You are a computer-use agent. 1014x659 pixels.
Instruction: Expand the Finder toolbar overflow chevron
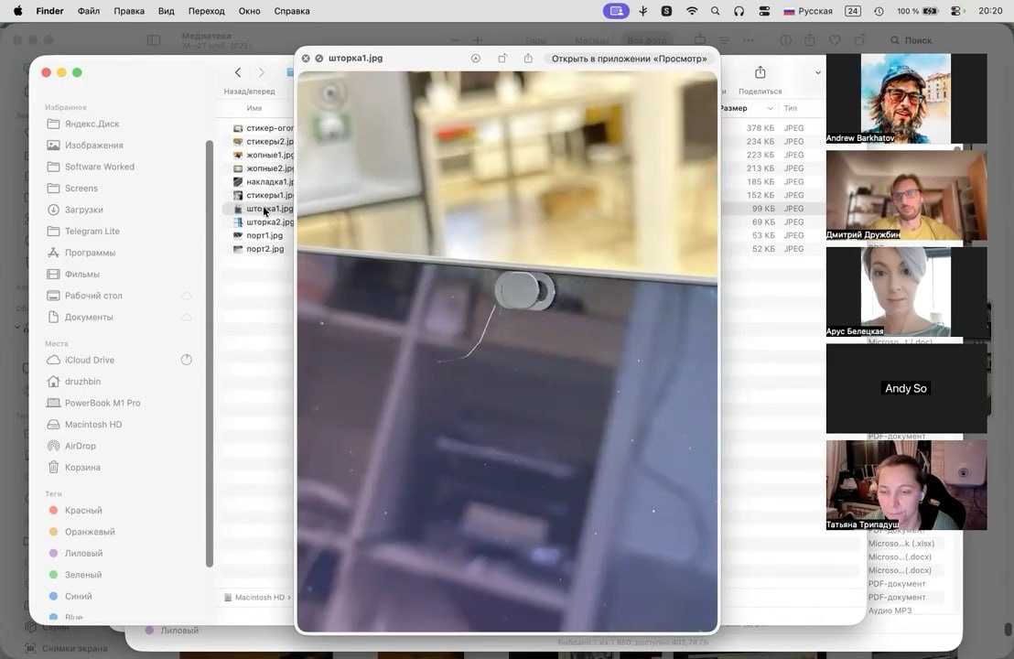818,72
